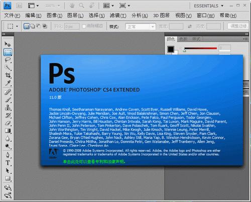Choose Add to selection mode
Screen dimensions: 251x202
[x=33, y=26]
